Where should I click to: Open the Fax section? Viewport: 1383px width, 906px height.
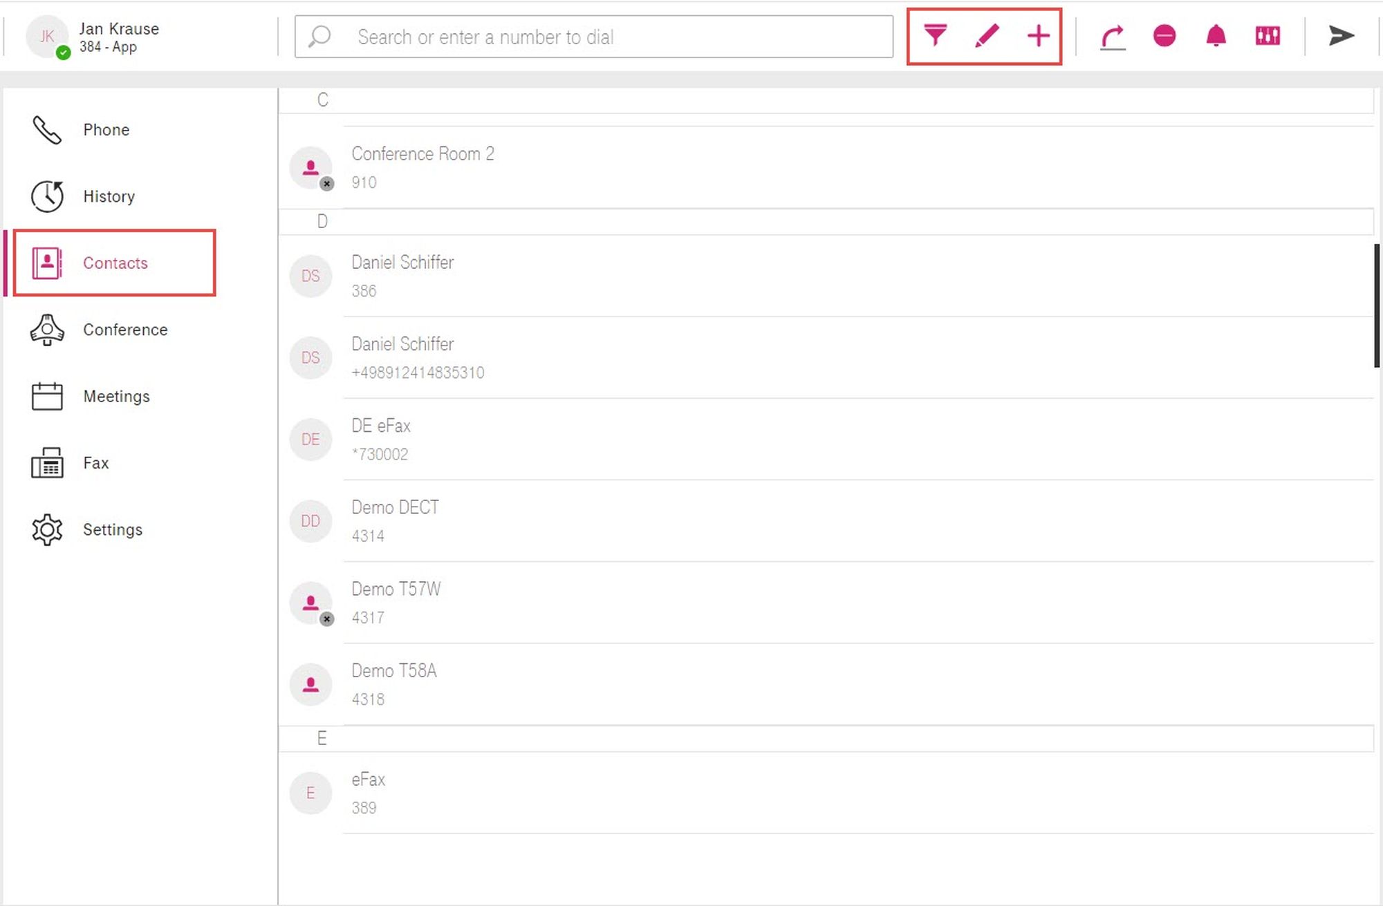tap(95, 463)
